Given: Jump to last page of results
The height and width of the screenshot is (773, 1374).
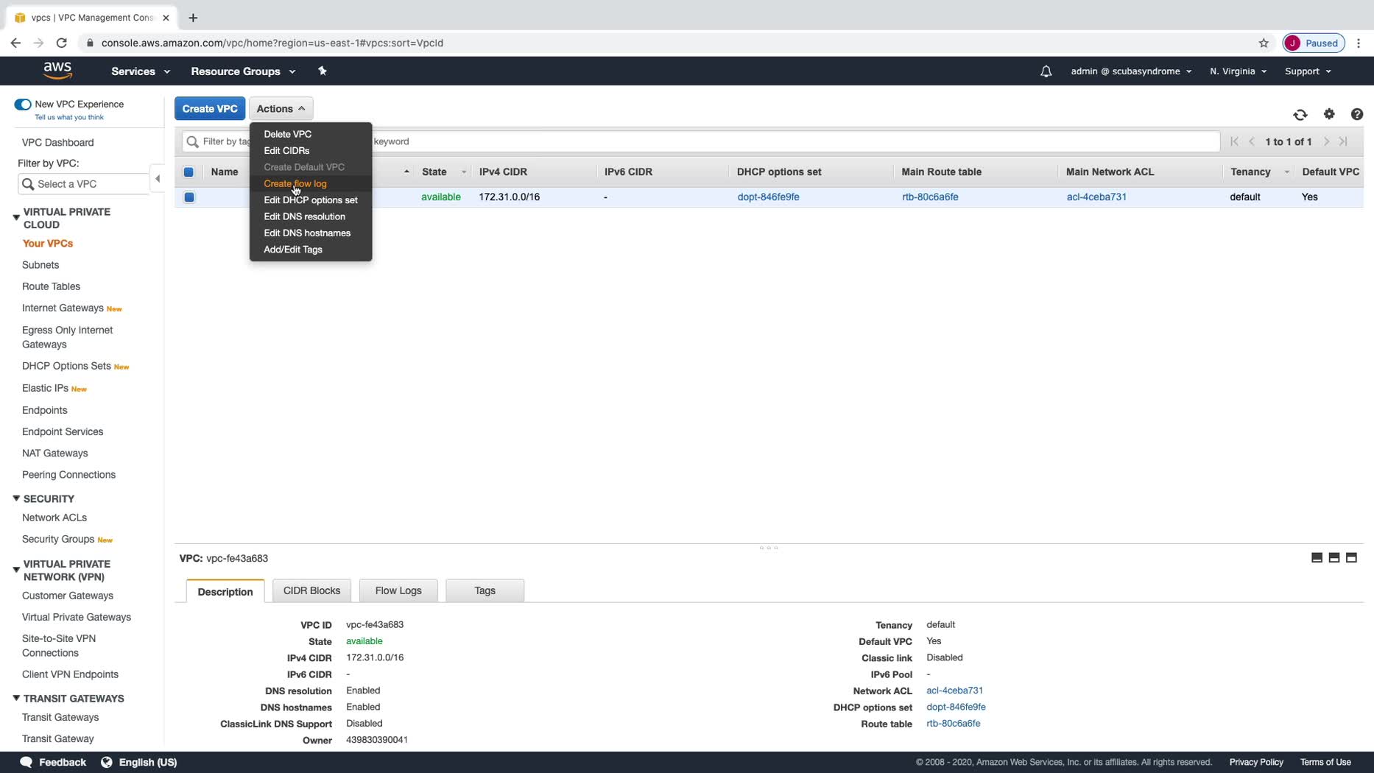Looking at the screenshot, I should point(1344,141).
